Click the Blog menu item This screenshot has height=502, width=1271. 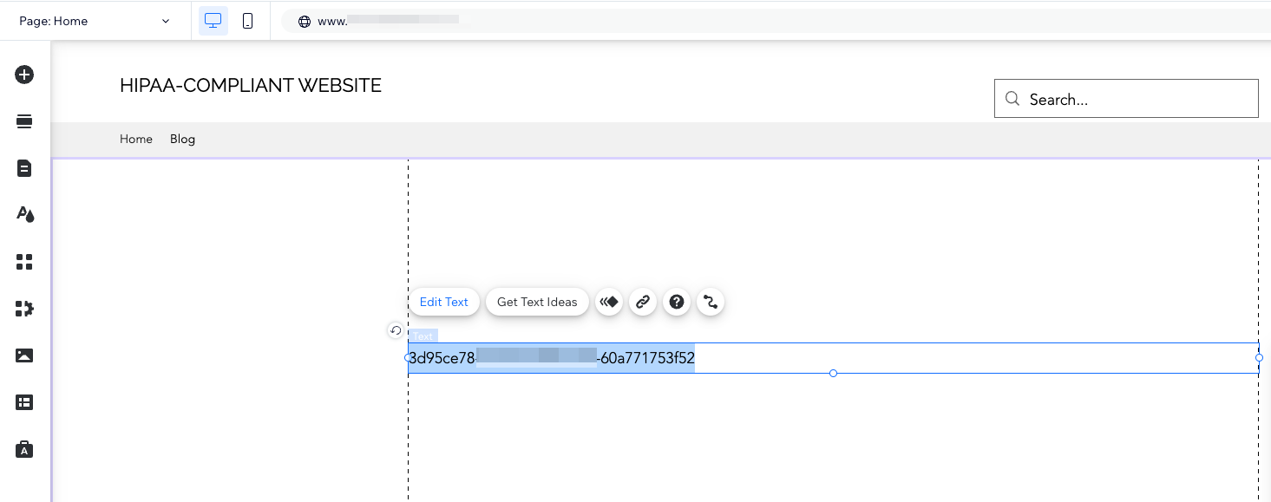(x=182, y=139)
